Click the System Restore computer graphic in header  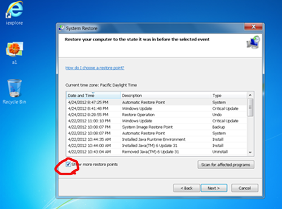click(253, 42)
